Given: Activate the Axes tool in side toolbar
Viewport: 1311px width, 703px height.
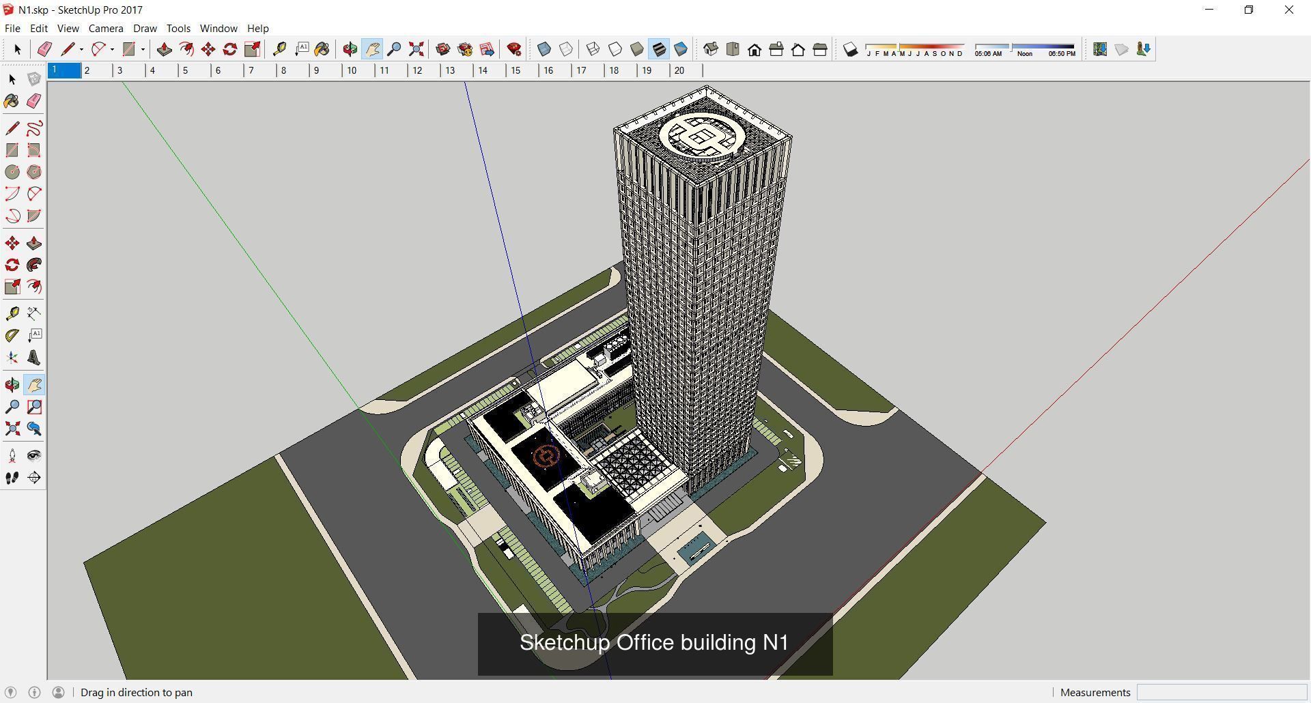Looking at the screenshot, I should (12, 358).
